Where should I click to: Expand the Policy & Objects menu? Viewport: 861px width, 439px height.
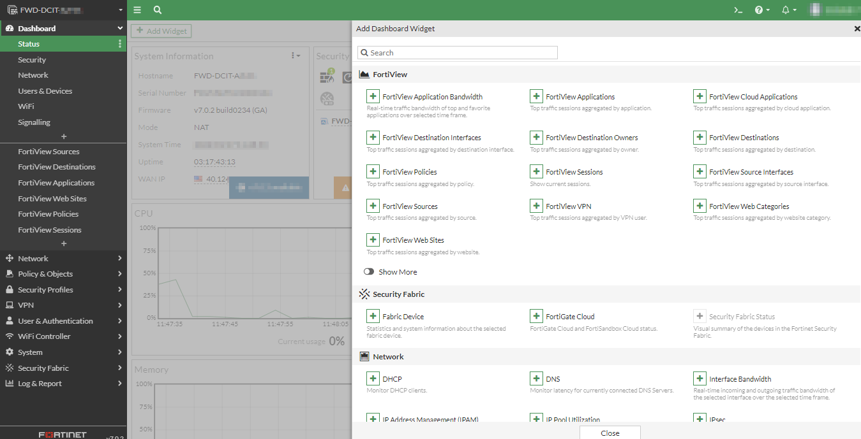pyautogui.click(x=63, y=273)
